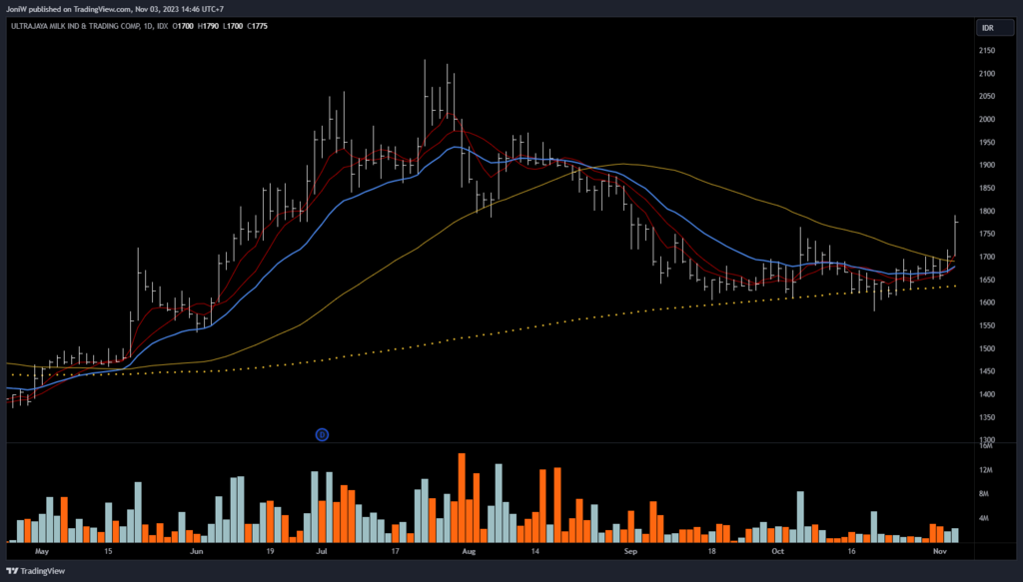Select the Jul label on time axis

pos(322,550)
